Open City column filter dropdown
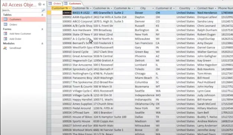Viewport: 233px width, 135px height. [153, 8]
